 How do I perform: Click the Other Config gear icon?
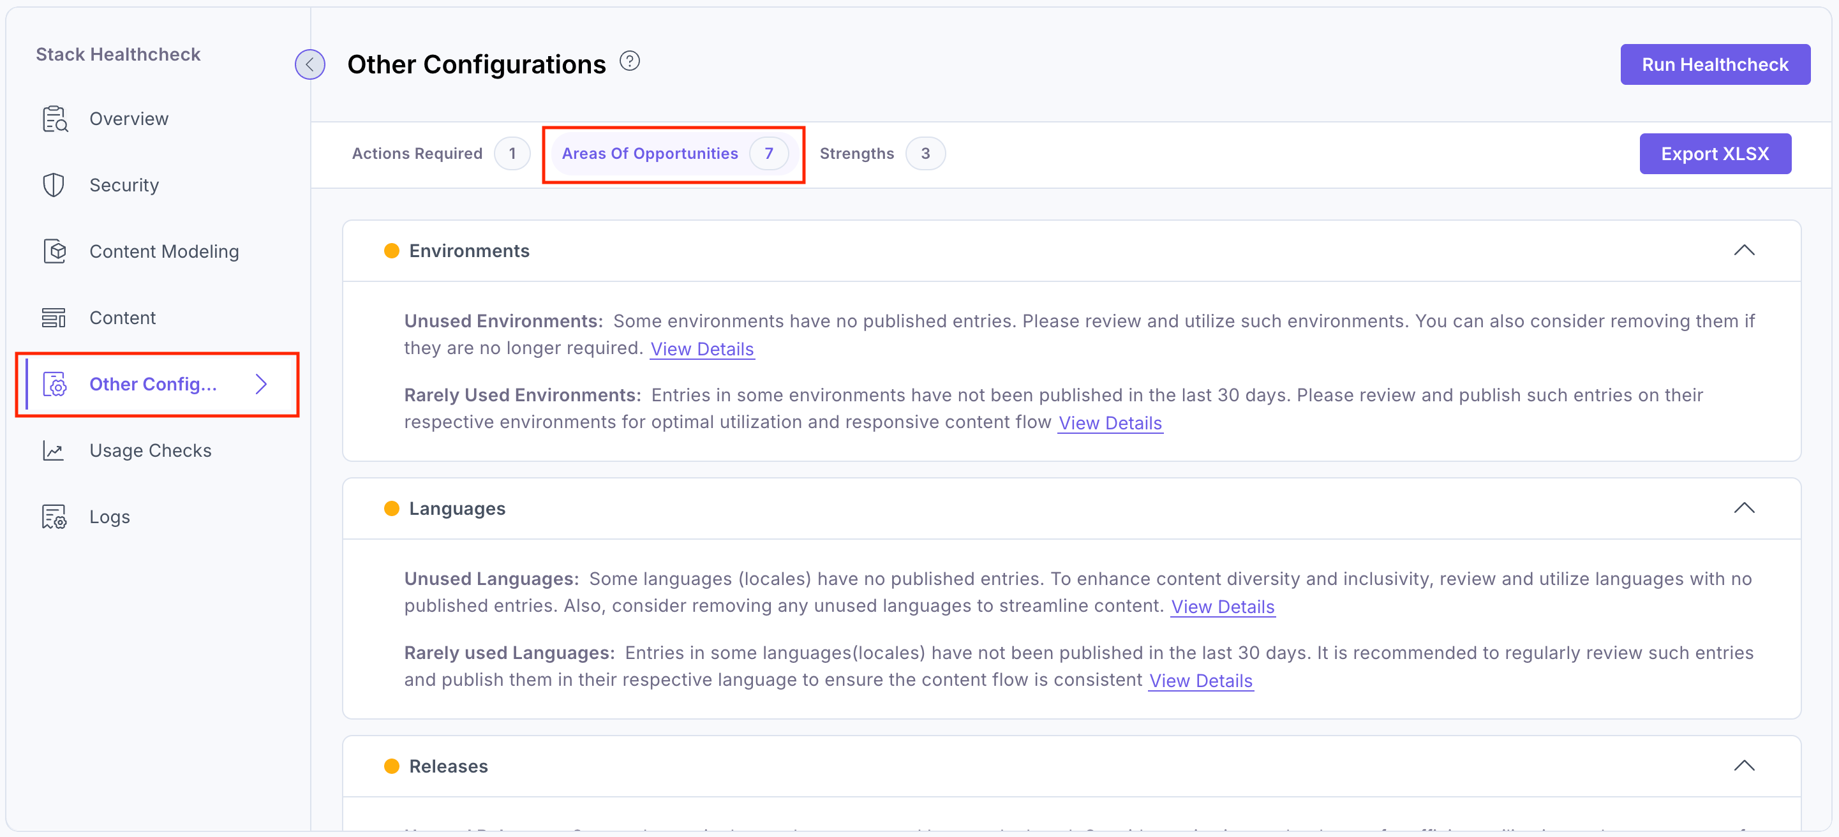pyautogui.click(x=56, y=384)
